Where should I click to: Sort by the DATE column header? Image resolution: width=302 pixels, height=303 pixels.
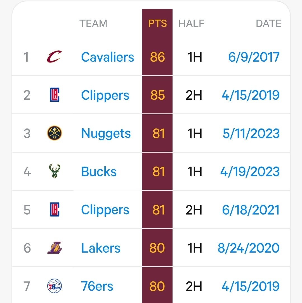[268, 24]
